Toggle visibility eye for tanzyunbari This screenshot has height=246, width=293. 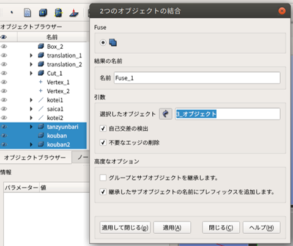[4, 127]
